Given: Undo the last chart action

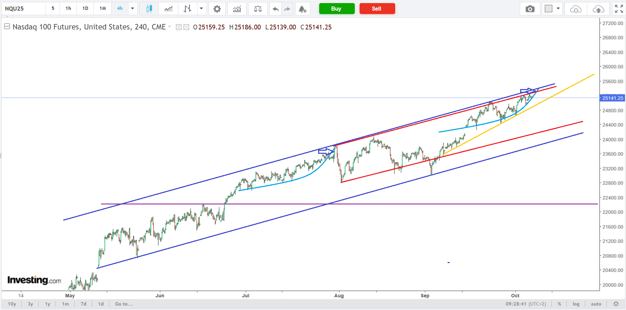Looking at the screenshot, I should point(275,9).
